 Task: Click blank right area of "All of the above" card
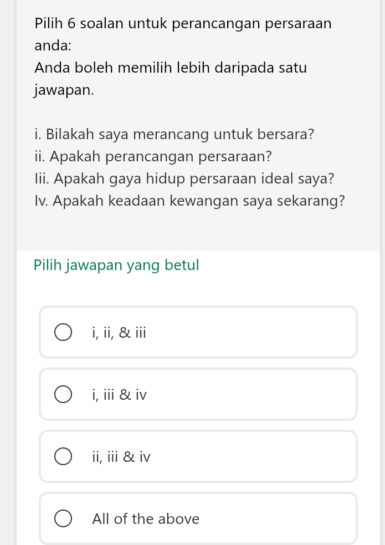[x=288, y=519]
